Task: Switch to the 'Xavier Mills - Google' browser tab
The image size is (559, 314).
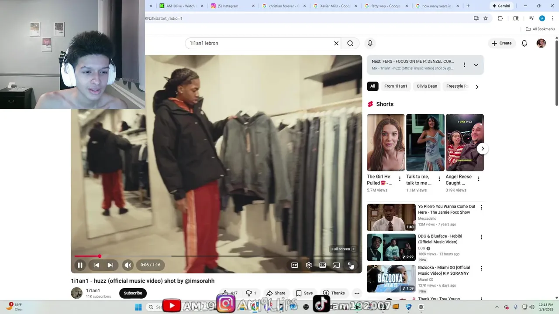Action: (x=335, y=6)
